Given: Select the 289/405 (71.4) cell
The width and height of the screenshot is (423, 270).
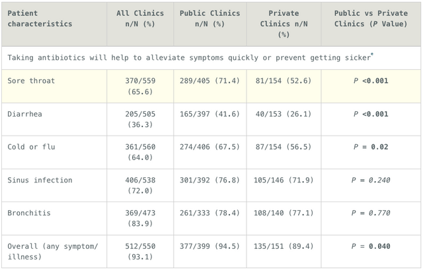Looking at the screenshot, I should (x=210, y=81).
